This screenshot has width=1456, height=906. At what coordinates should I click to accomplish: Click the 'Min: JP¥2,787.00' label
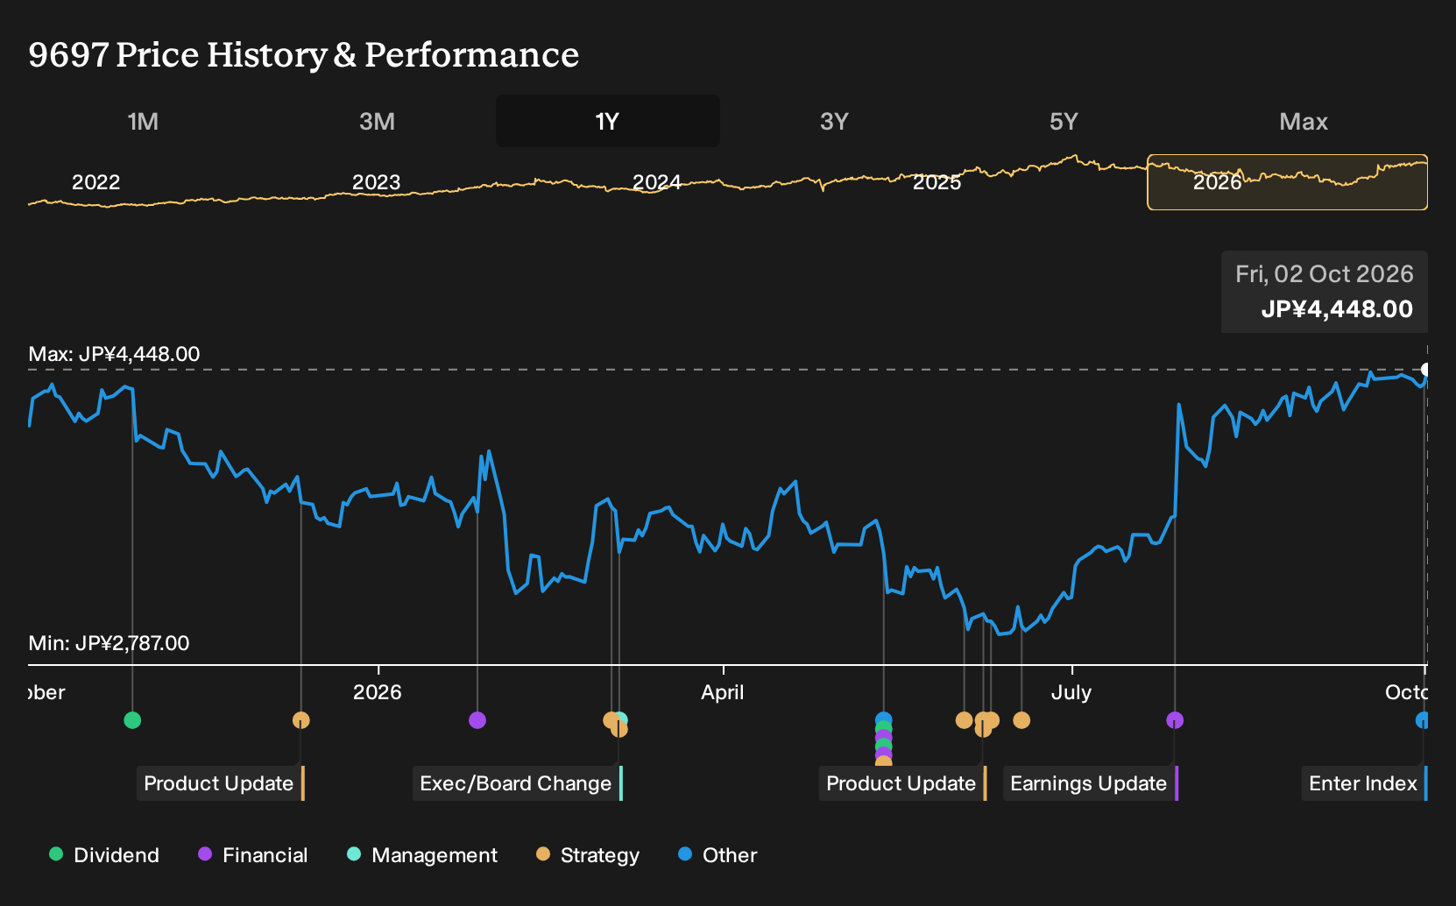[x=109, y=643]
